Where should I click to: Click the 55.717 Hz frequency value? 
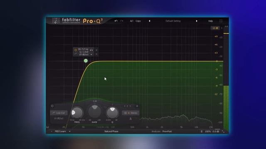[83, 49]
